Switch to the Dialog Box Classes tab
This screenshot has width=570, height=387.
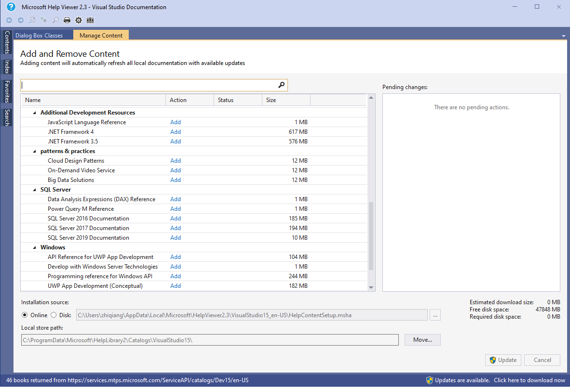click(39, 36)
